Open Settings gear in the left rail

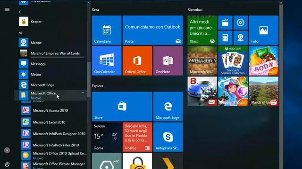[7, 164]
